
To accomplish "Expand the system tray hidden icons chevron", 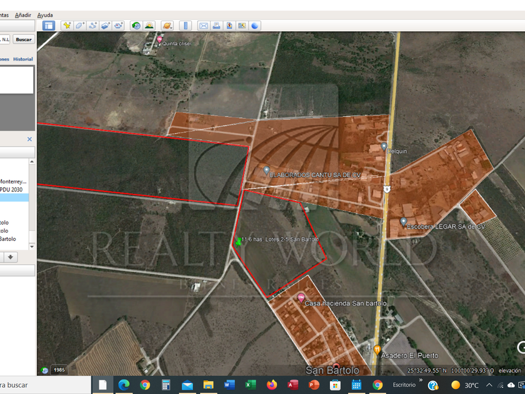I will (489, 385).
